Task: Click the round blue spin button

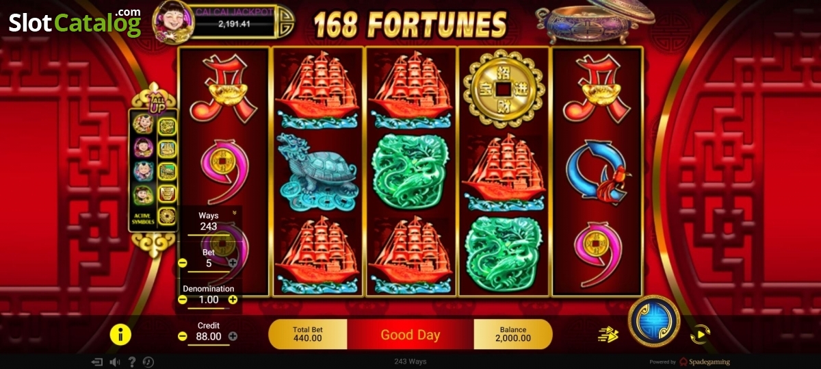Action: coord(653,321)
